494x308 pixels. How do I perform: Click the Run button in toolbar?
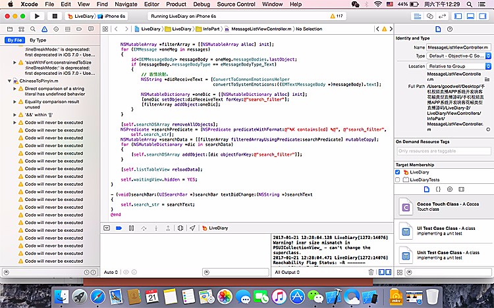tap(36, 15)
